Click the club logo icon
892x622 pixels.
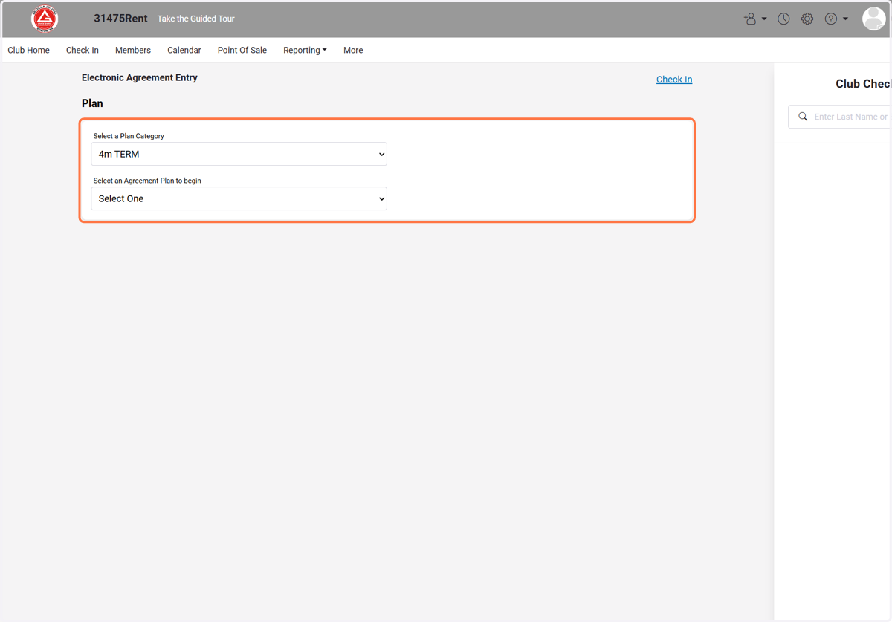[x=45, y=19]
